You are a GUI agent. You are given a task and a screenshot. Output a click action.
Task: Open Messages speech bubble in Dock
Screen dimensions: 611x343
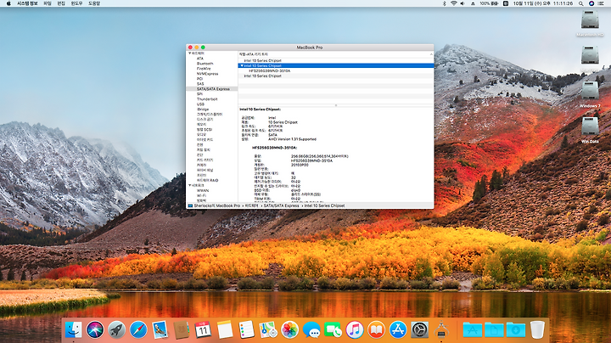(311, 330)
